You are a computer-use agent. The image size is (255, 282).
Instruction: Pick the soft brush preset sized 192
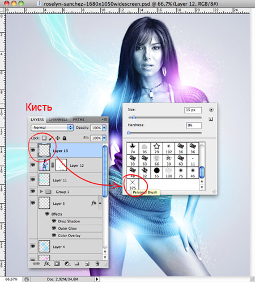point(169,148)
